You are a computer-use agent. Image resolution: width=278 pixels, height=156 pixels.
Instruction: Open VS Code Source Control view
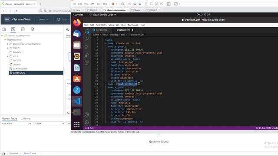[87, 47]
